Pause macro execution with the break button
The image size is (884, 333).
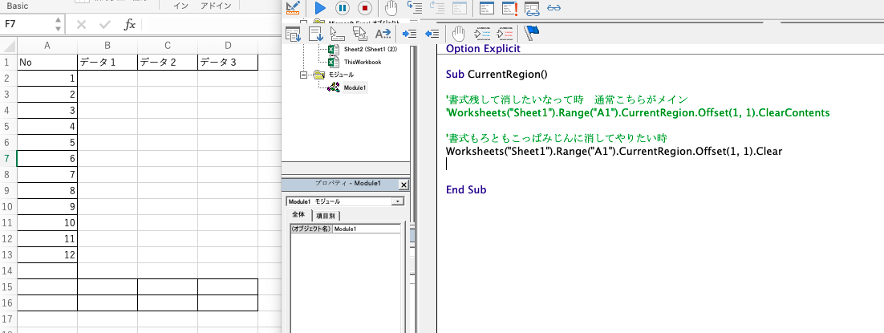pyautogui.click(x=343, y=8)
